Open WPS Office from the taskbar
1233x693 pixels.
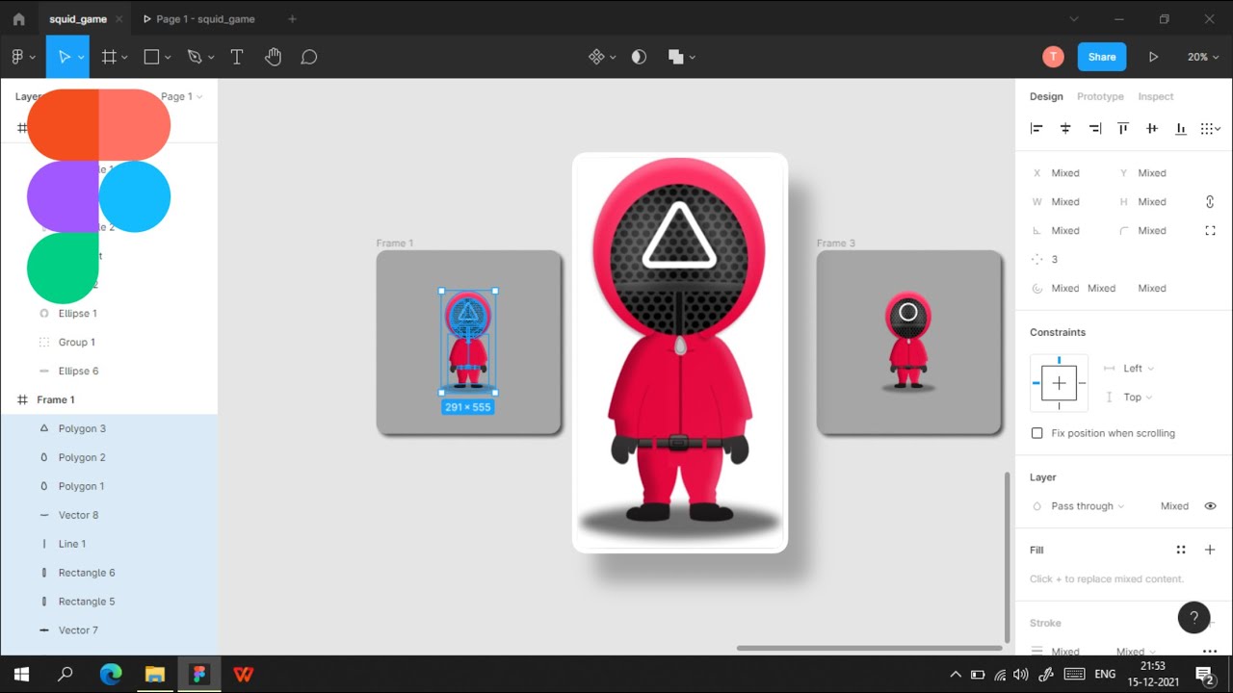tap(244, 674)
